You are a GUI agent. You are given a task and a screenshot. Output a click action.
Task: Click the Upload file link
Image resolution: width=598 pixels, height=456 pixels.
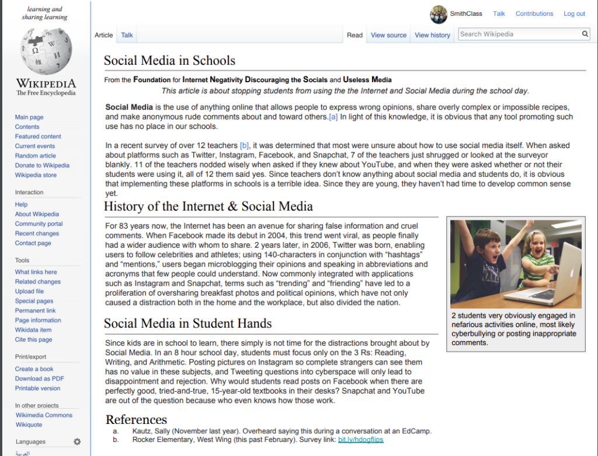pos(29,292)
